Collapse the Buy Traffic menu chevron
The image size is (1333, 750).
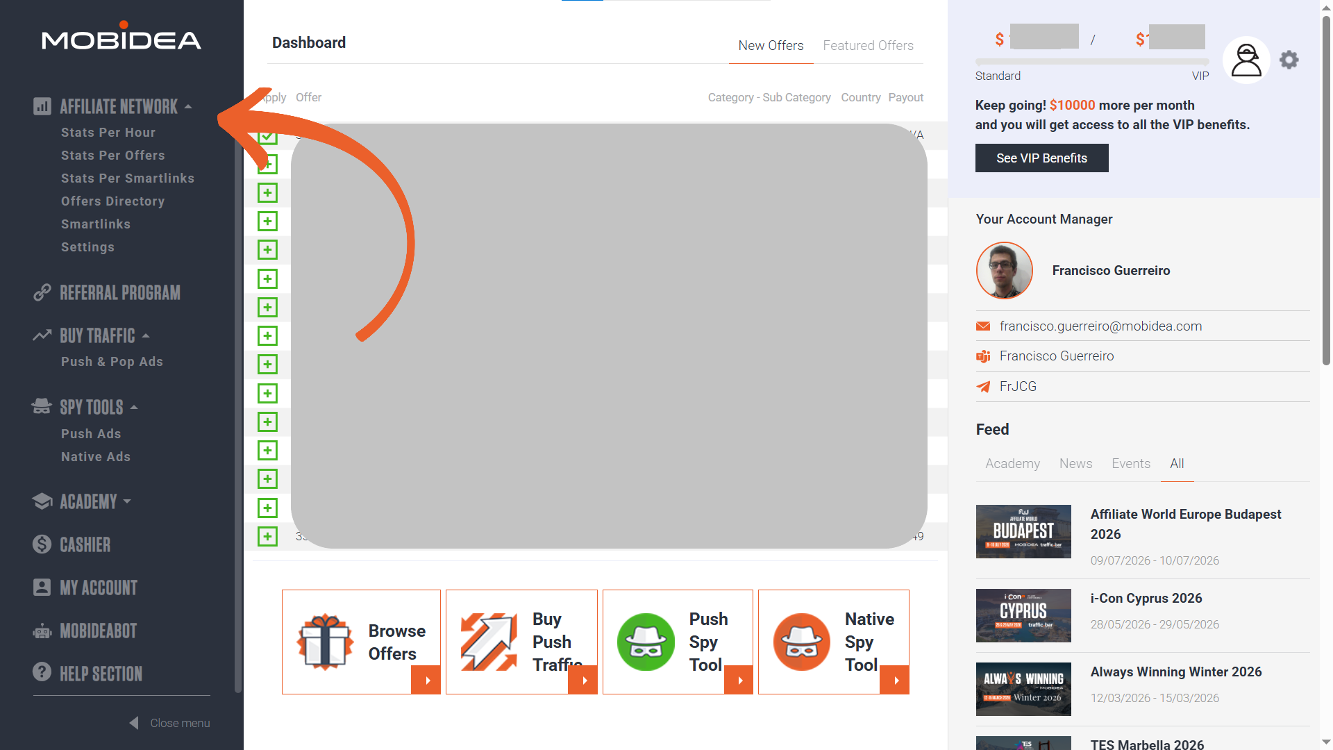[x=146, y=335]
